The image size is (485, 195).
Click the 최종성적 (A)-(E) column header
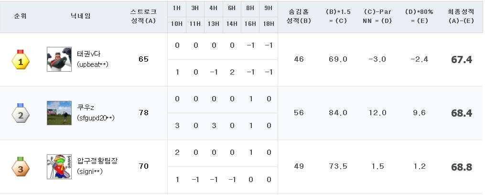tap(461, 16)
